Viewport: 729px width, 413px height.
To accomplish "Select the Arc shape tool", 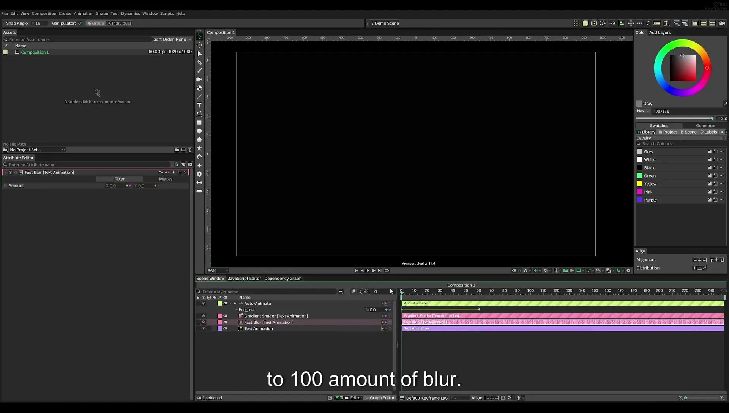I will click(199, 157).
